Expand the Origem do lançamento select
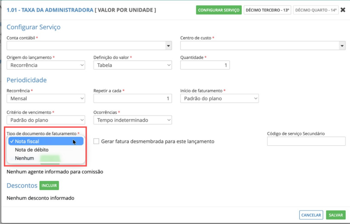This screenshot has height=224, width=350. coord(46,65)
